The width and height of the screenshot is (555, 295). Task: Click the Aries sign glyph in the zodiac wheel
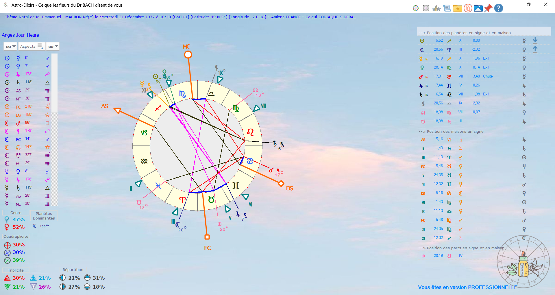[182, 200]
